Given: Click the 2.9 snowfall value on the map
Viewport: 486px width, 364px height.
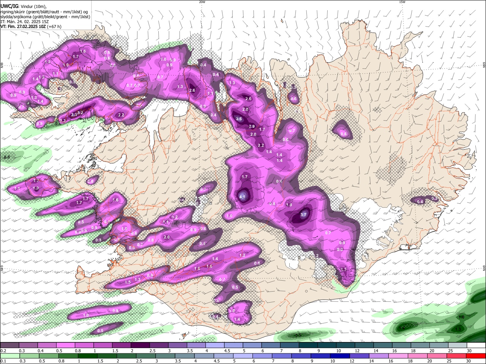Looking at the screenshot, I should pyautogui.click(x=252, y=126).
